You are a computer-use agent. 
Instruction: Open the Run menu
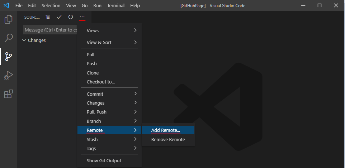(x=98, y=5)
